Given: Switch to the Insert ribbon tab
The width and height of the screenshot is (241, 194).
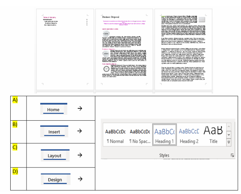Looking at the screenshot, I should pos(54,132).
